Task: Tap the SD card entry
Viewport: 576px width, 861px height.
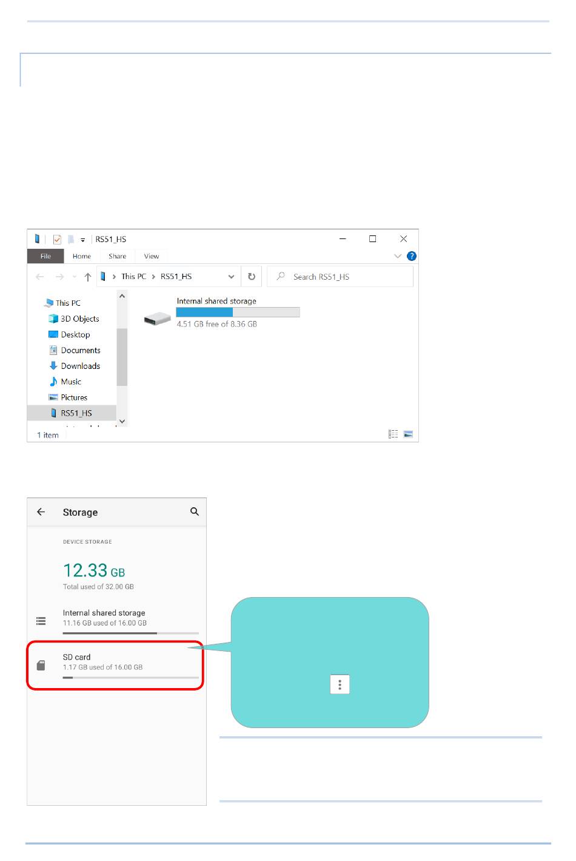Action: tap(115, 665)
